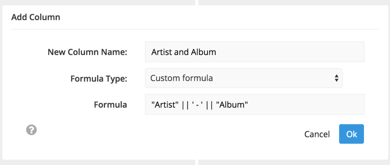Click the blank middle of Formula Type selector
The height and width of the screenshot is (165, 390).
(x=273, y=78)
